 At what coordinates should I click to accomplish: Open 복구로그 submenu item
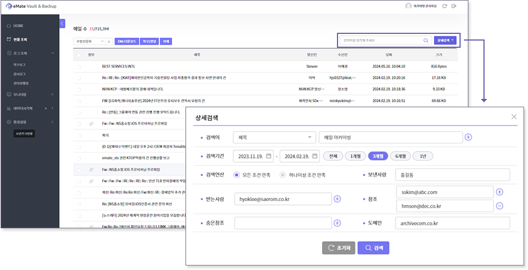pos(19,64)
